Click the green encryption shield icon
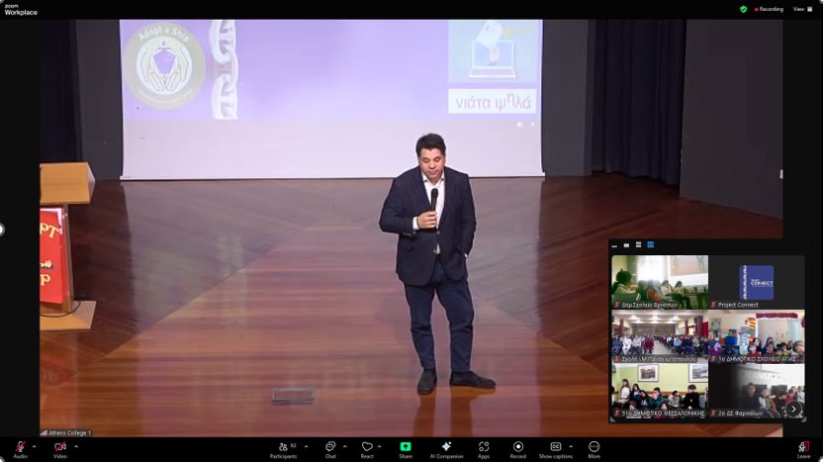Viewport: 823px width, 462px height. 744,9
